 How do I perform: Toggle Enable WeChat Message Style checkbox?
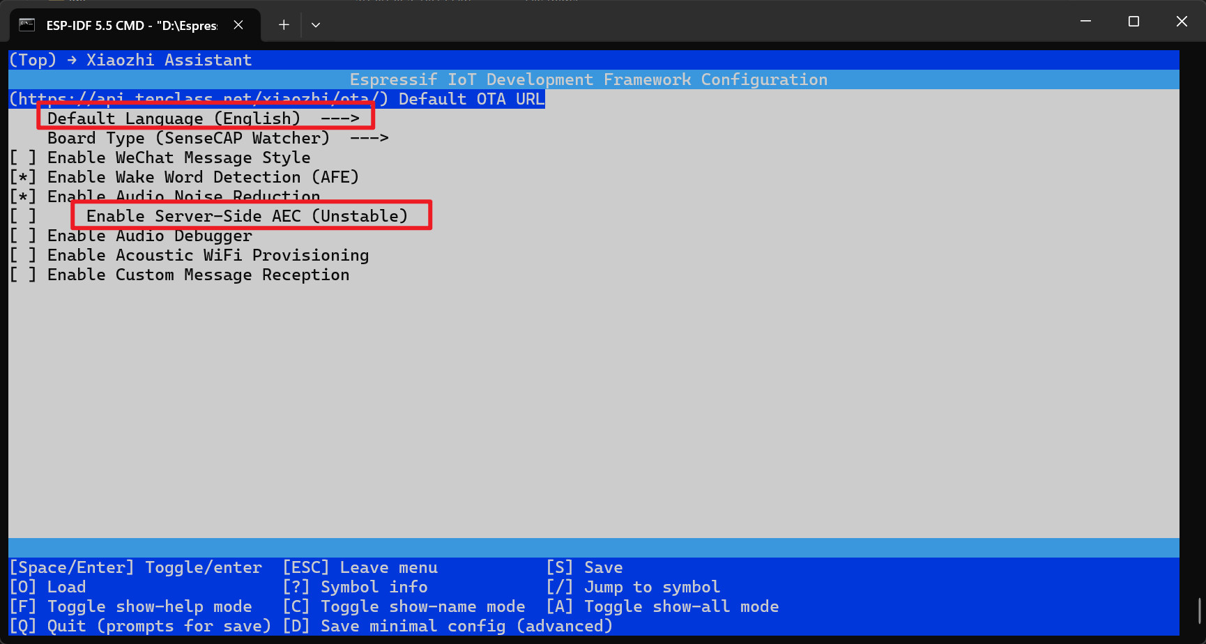point(22,158)
